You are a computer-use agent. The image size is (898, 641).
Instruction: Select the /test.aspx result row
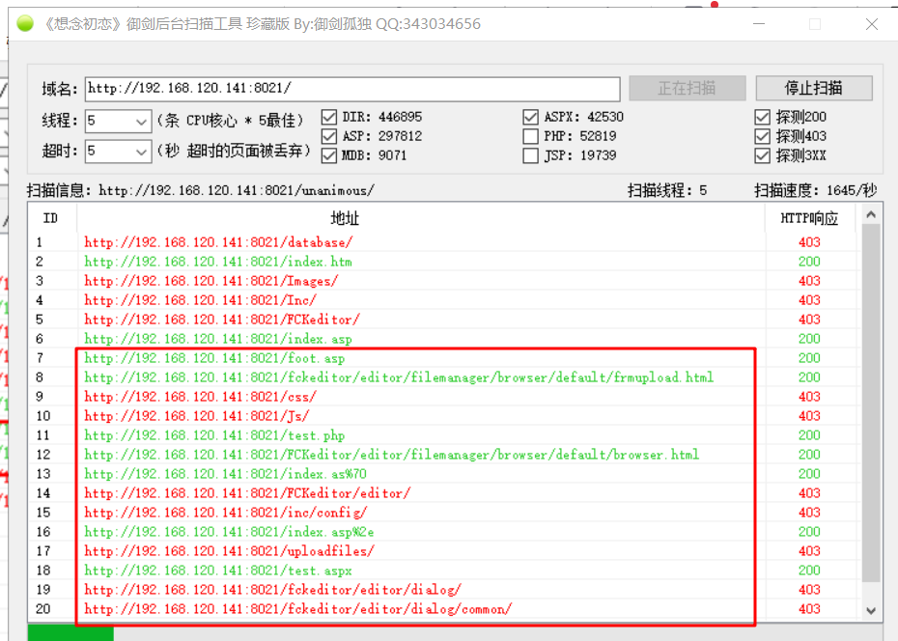[x=441, y=571]
